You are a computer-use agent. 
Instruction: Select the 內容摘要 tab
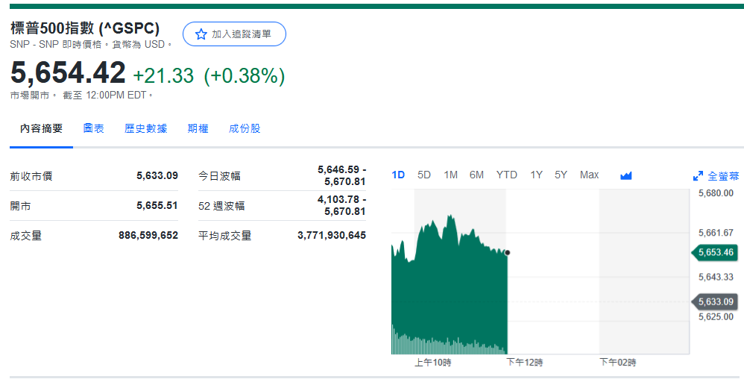tap(42, 128)
